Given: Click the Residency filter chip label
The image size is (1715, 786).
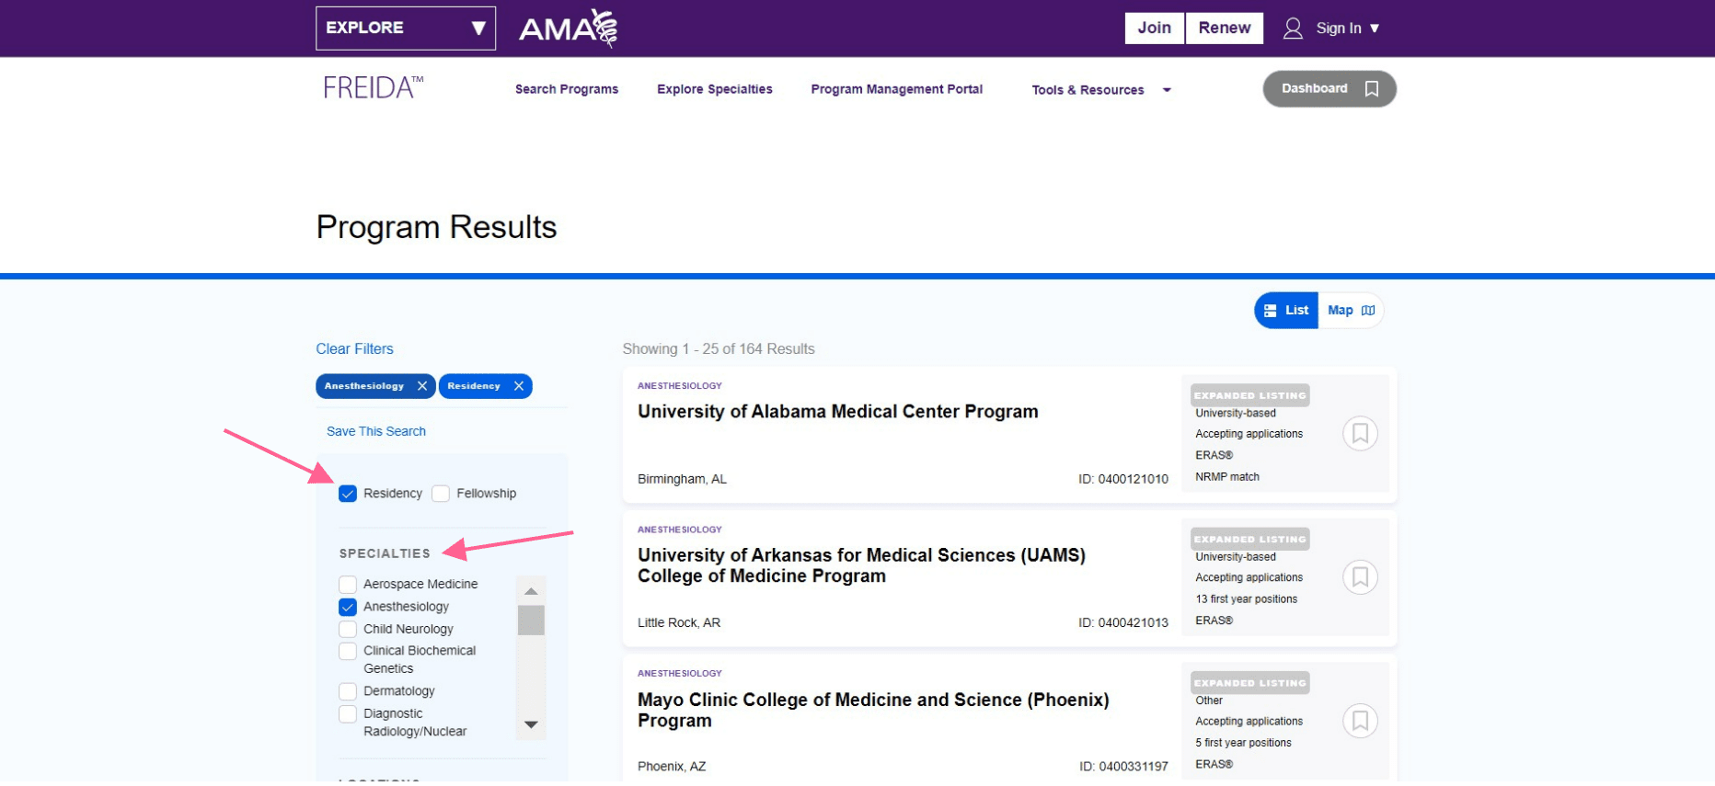Looking at the screenshot, I should pos(474,386).
